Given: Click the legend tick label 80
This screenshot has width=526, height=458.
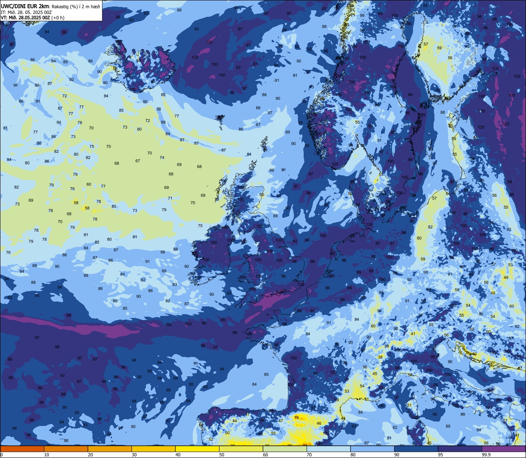Looking at the screenshot, I should click(x=353, y=455).
